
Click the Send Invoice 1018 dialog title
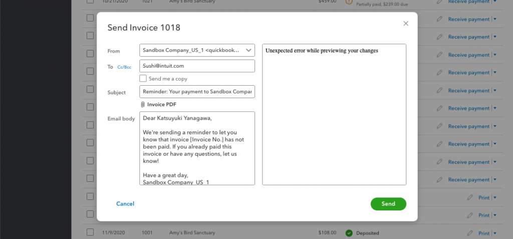click(144, 28)
